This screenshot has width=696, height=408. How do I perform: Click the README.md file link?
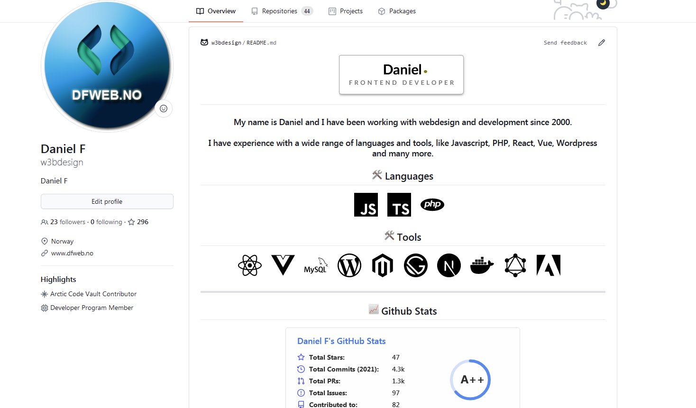(x=261, y=43)
